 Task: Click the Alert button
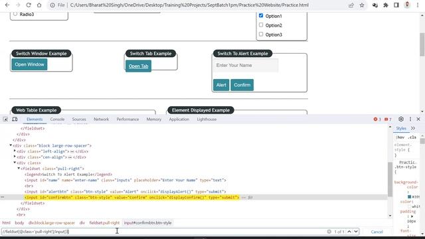[x=221, y=85]
